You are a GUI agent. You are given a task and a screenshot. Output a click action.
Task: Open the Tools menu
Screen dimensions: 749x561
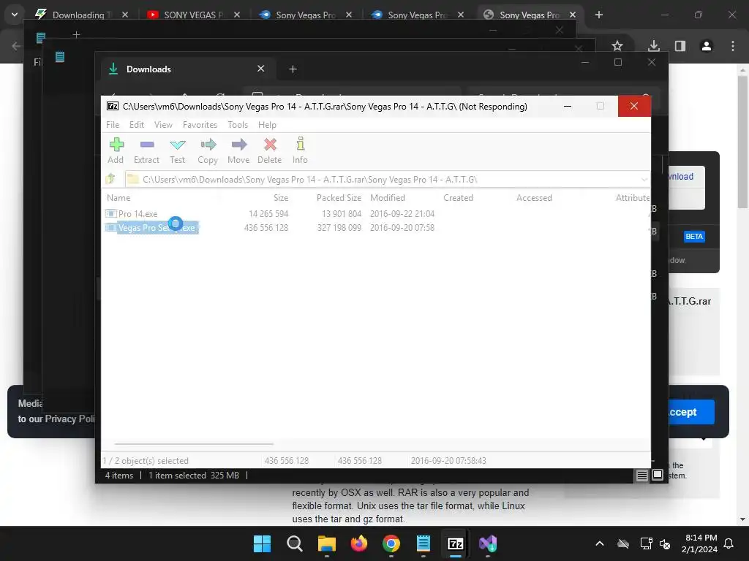[x=238, y=124]
